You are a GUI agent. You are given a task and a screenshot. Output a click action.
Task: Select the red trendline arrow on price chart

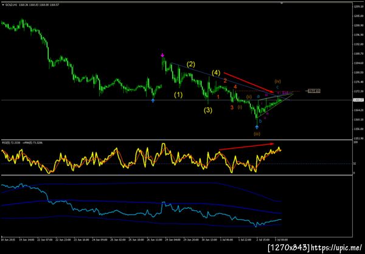(x=249, y=83)
